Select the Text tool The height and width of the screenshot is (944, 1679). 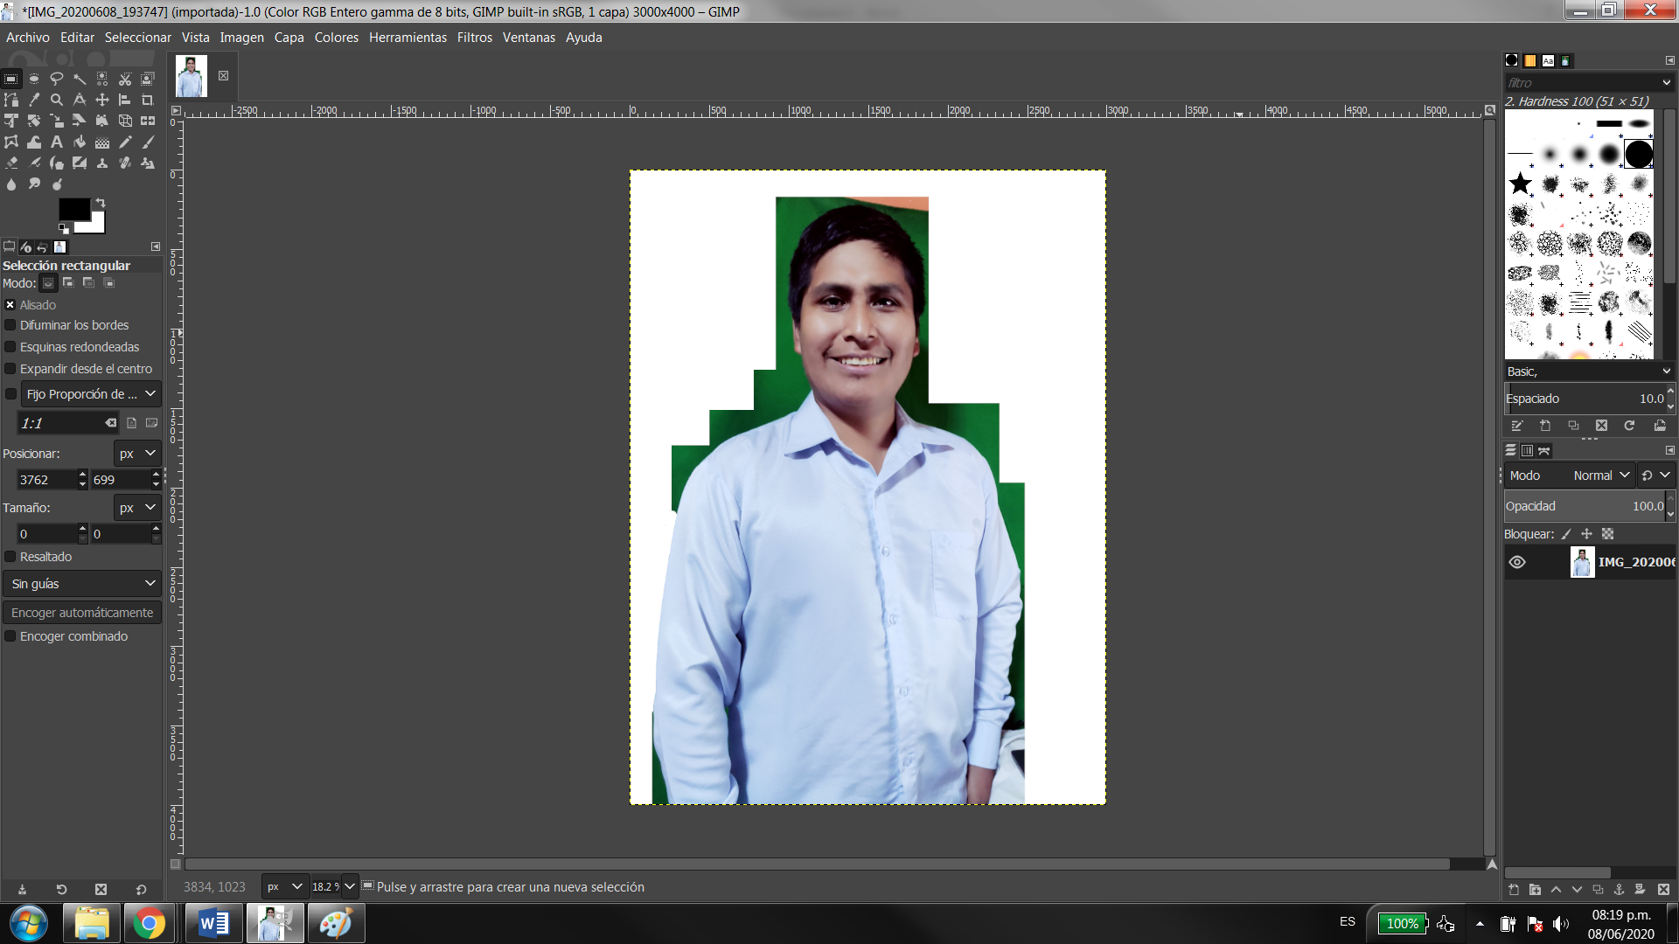(57, 142)
